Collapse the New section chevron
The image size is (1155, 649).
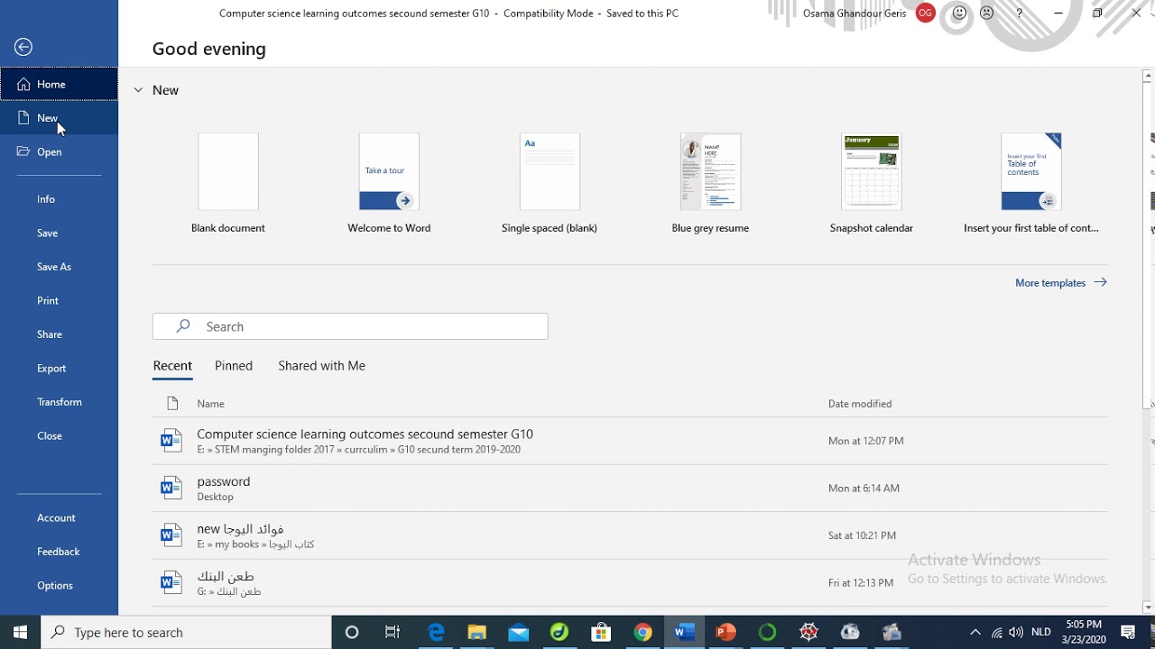tap(138, 90)
